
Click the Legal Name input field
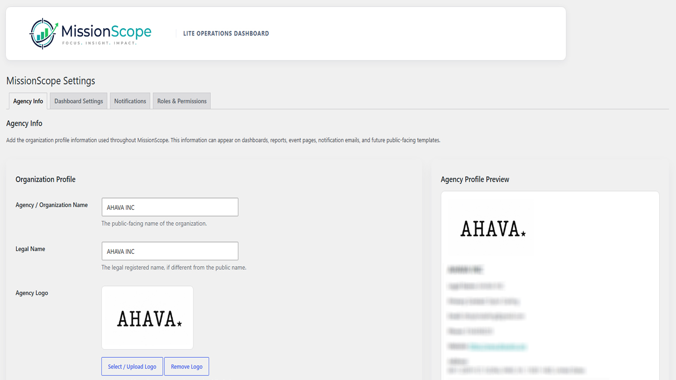click(x=170, y=251)
